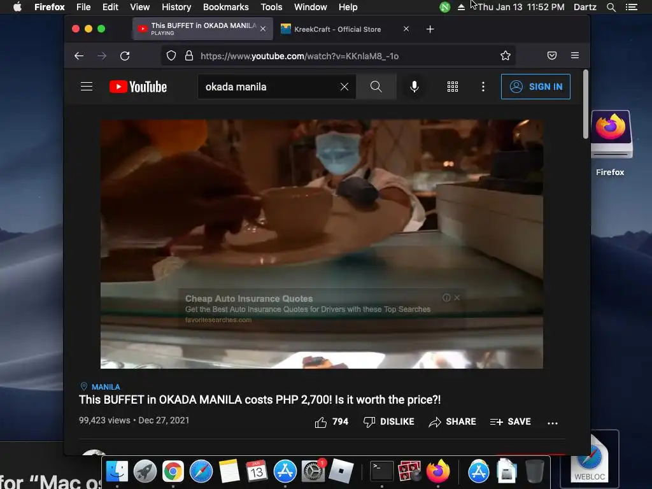Open the Trash in the Dock
652x489 pixels.
(x=535, y=471)
